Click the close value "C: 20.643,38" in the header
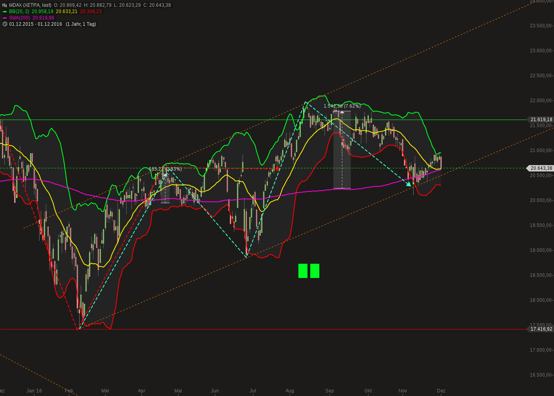 (x=157, y=5)
